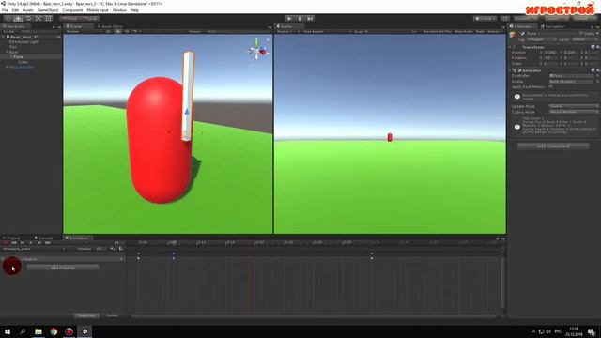Open the Mobile Input menu
The image size is (601, 338).
(x=98, y=10)
